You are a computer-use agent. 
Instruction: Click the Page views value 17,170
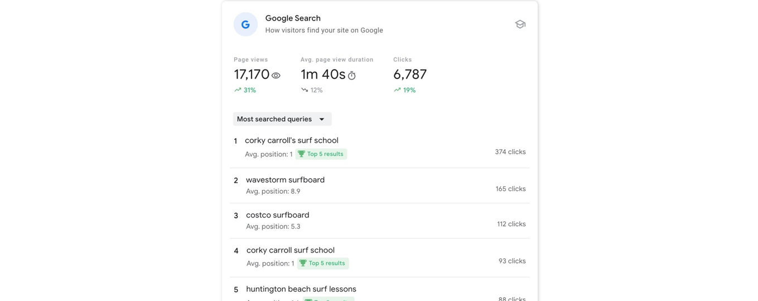[x=252, y=75]
